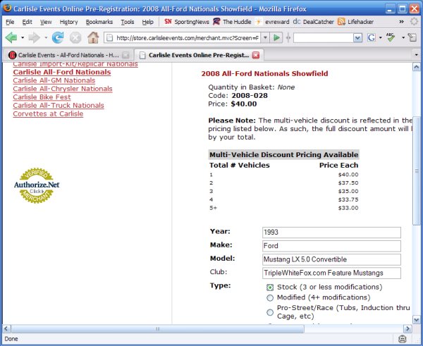Click the SportingNews SN bookmark icon
This screenshot has height=346, width=423.
coord(168,22)
